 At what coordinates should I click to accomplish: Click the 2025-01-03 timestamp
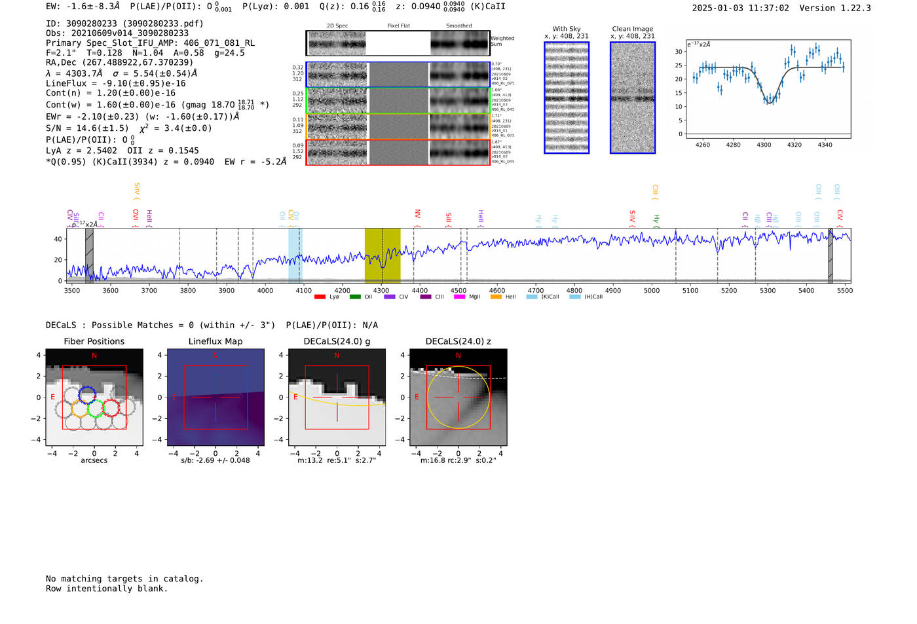pos(741,9)
